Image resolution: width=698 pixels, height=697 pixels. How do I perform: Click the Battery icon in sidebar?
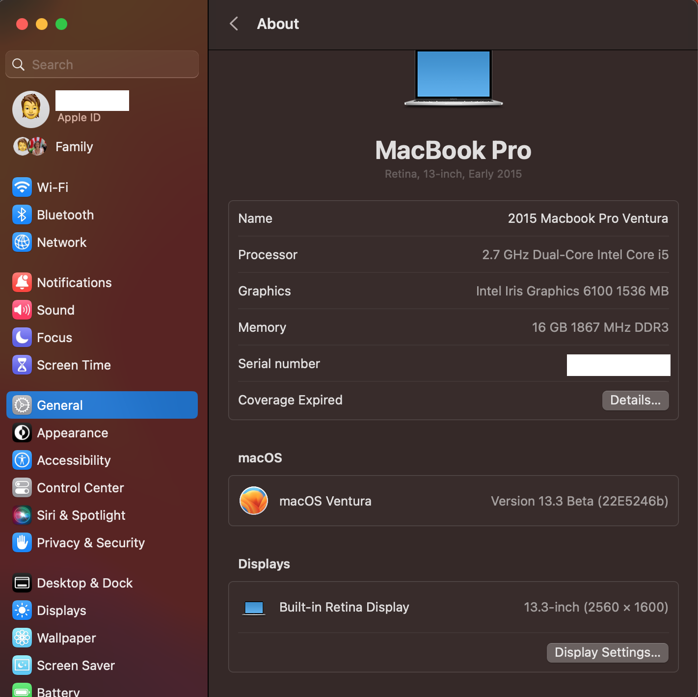click(x=22, y=690)
